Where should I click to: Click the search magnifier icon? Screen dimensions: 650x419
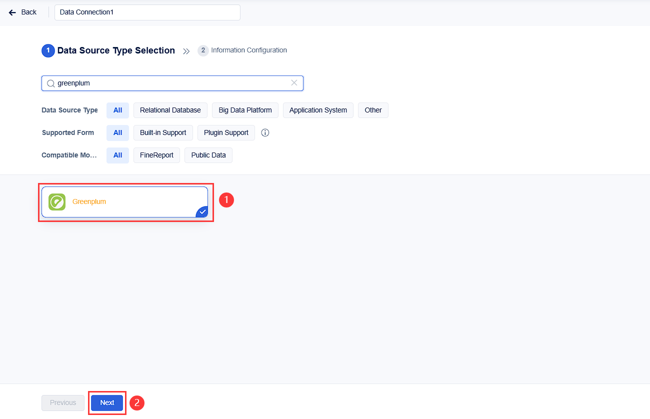point(50,82)
